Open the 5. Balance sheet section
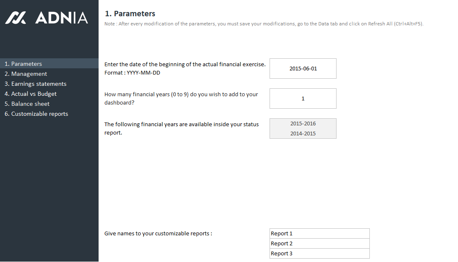This screenshot has height=262, width=458. click(x=27, y=104)
